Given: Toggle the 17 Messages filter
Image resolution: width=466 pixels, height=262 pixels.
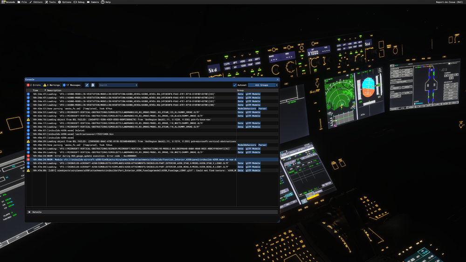Looking at the screenshot, I should tap(72, 85).
